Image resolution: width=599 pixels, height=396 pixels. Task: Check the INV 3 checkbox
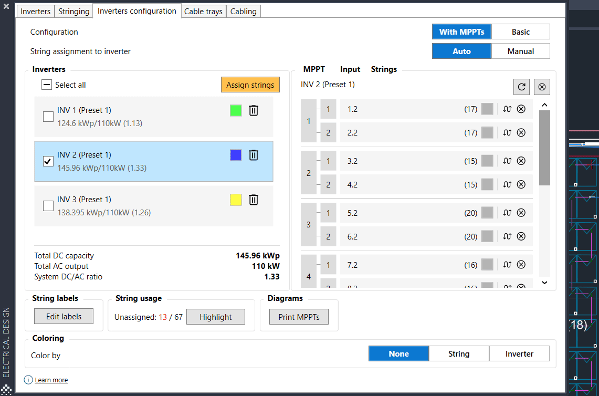click(x=48, y=206)
